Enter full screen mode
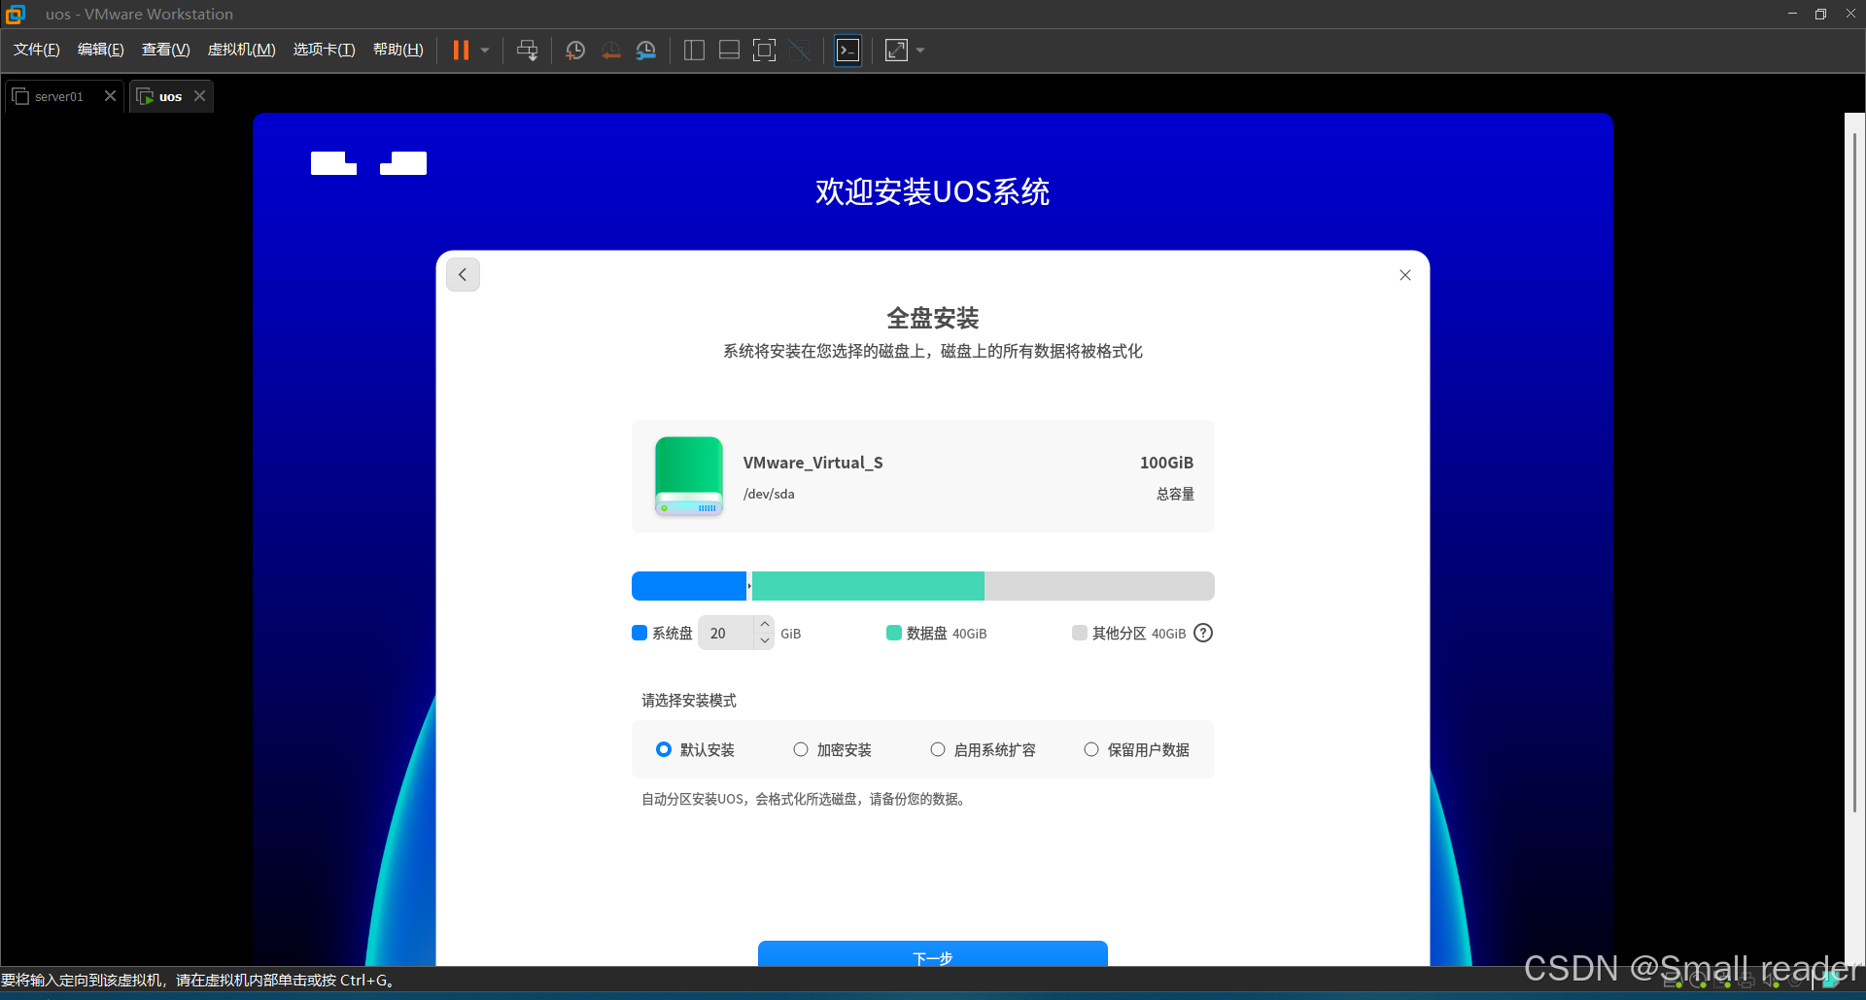Screen dimensions: 1866x1000 click(765, 50)
